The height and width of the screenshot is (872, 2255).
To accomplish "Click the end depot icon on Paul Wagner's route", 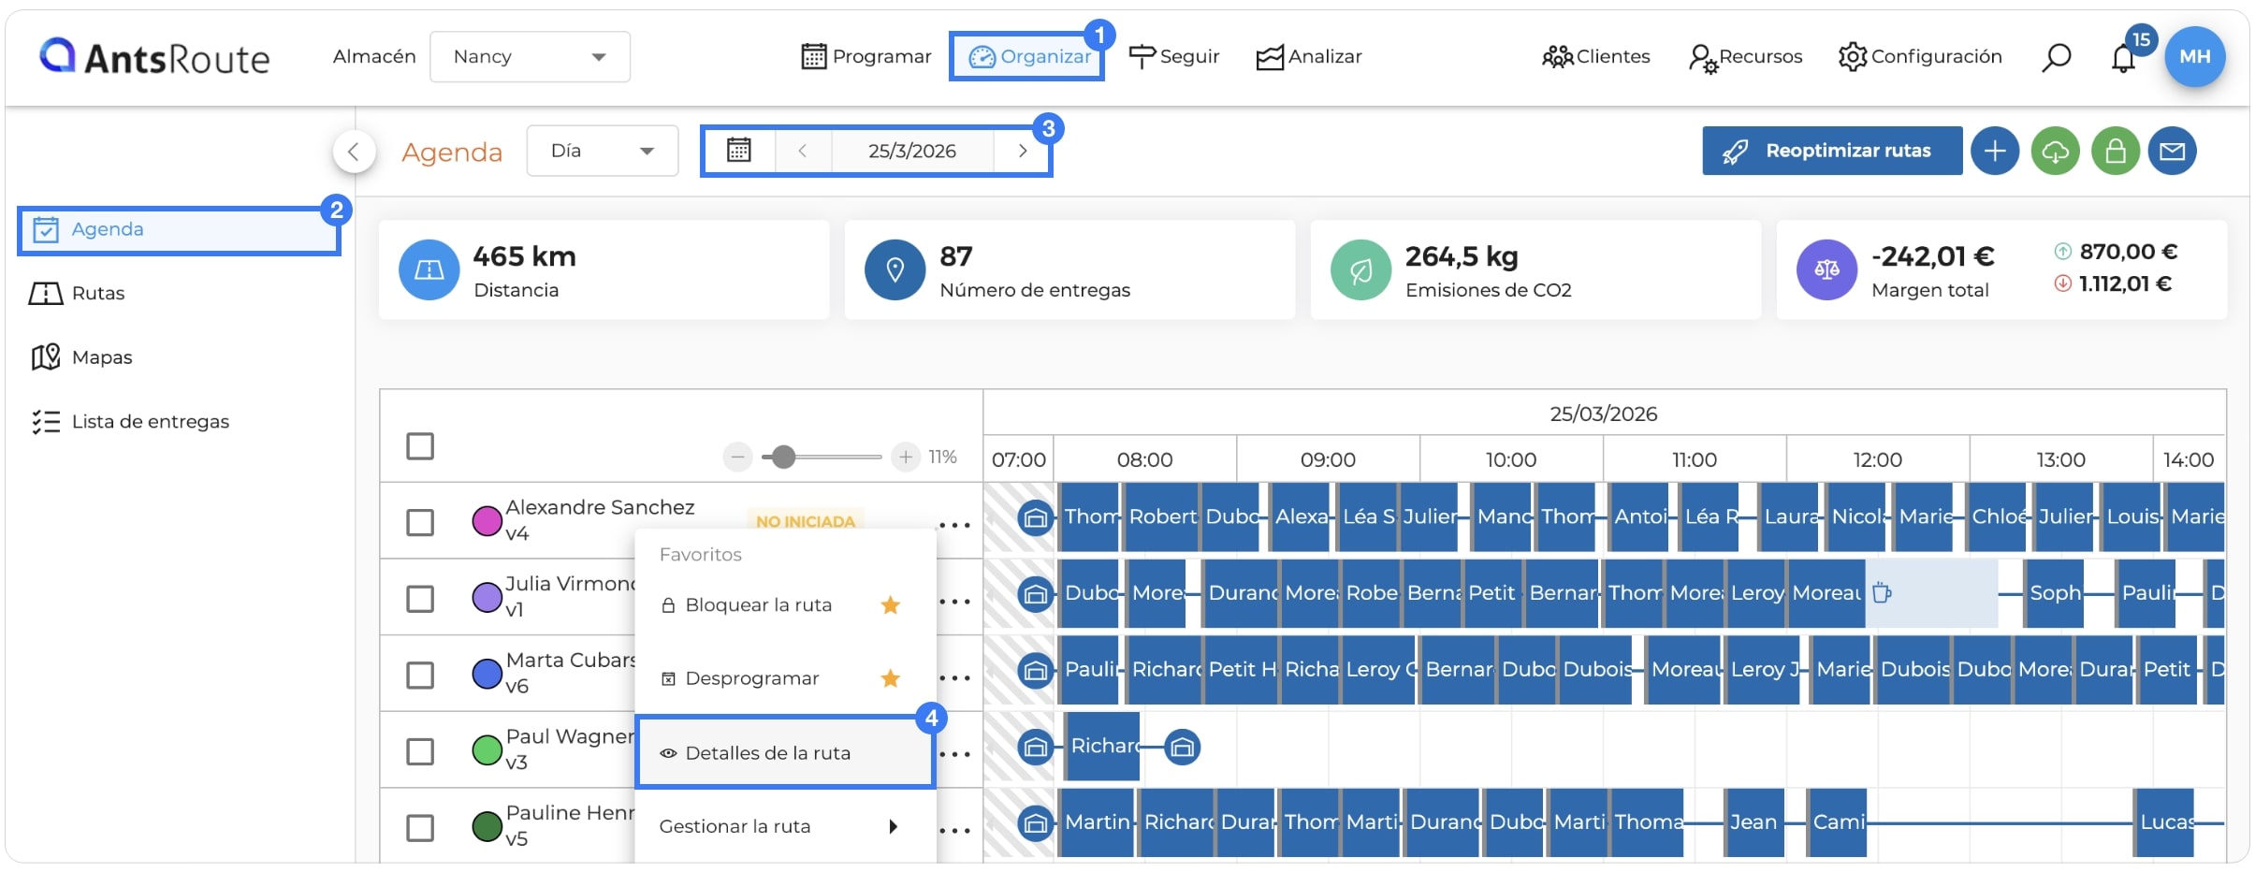I will pyautogui.click(x=1183, y=747).
